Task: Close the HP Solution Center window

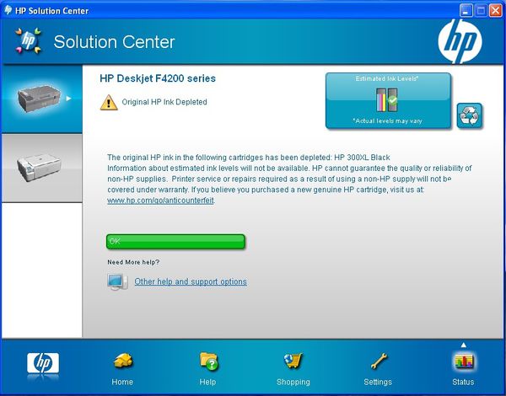Action: 494,10
